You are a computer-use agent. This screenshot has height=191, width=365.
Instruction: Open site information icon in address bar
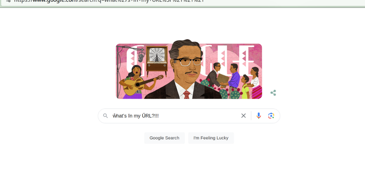[8, 1]
